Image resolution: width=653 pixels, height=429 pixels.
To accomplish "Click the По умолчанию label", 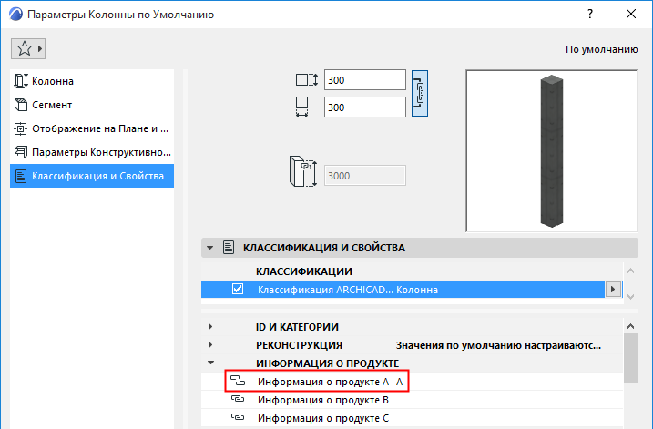I will pyautogui.click(x=601, y=49).
